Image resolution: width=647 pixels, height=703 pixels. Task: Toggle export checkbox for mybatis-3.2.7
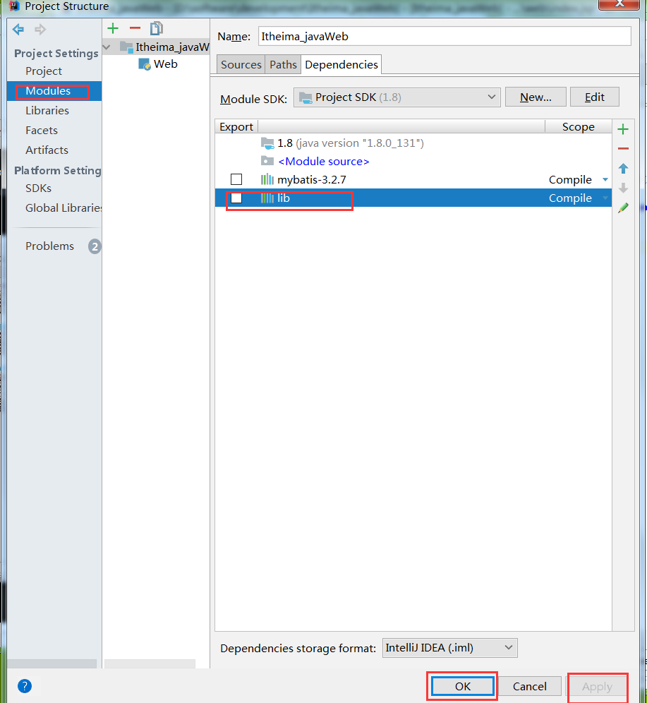(x=236, y=179)
